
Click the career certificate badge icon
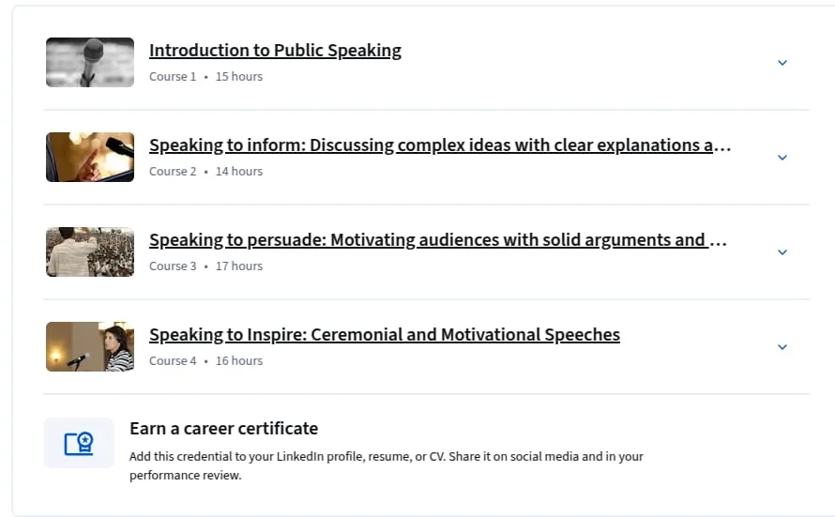point(79,443)
